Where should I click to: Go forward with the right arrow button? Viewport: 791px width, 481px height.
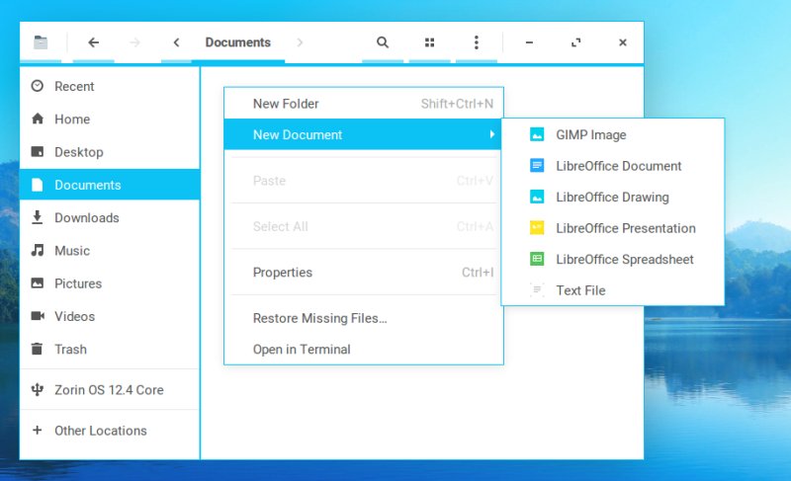(134, 42)
